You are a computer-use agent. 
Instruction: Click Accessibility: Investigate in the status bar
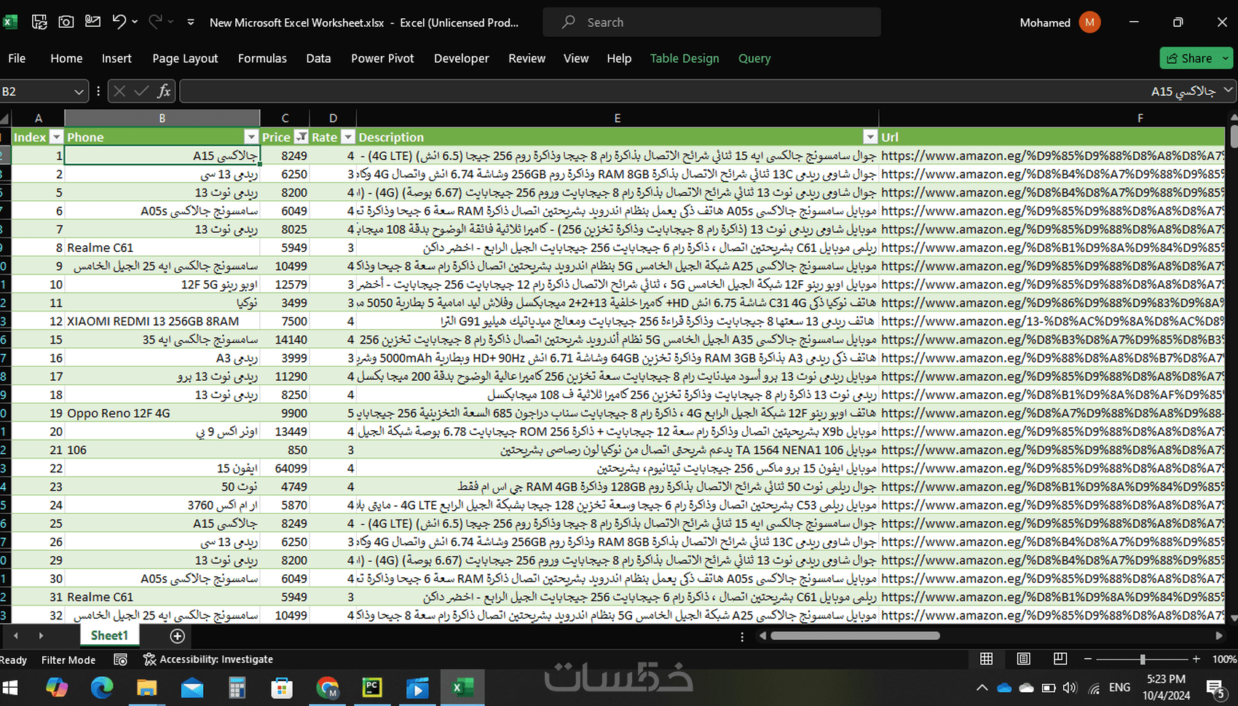pos(208,659)
